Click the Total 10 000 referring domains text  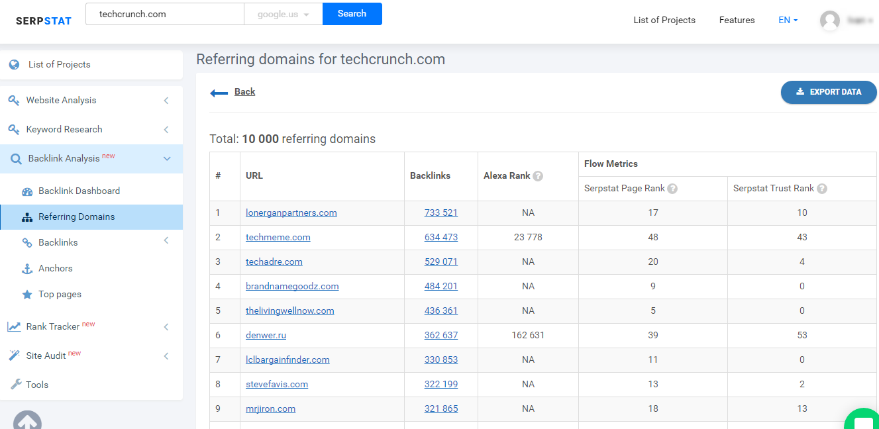click(x=292, y=140)
